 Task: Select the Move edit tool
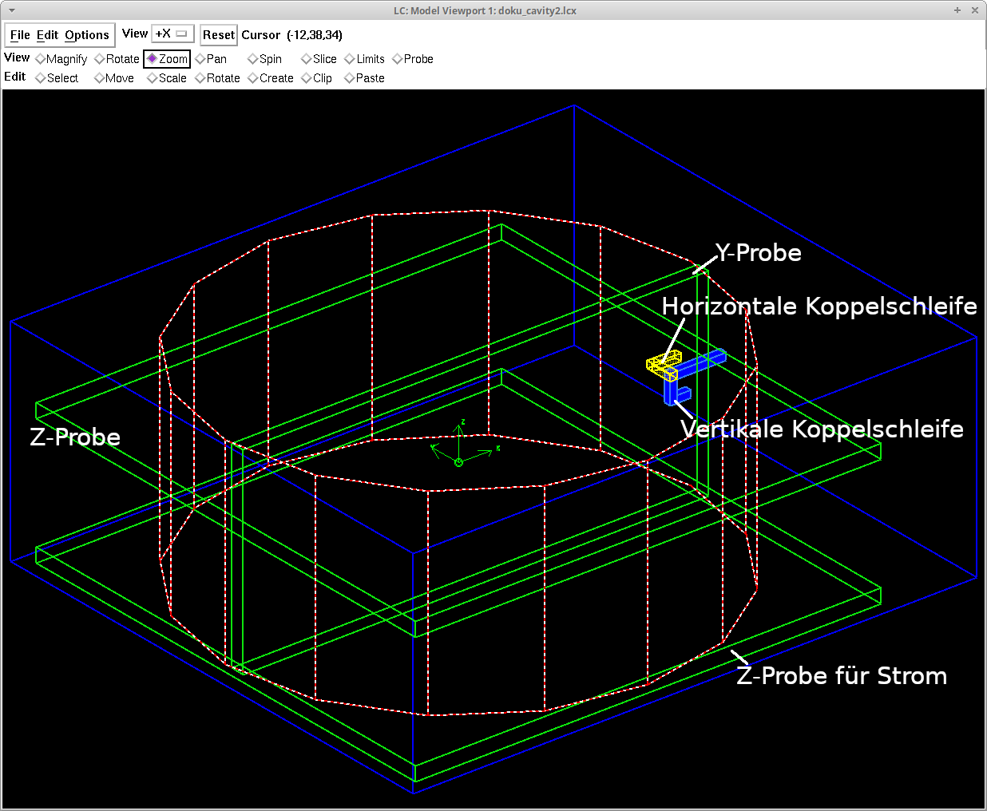coord(113,77)
